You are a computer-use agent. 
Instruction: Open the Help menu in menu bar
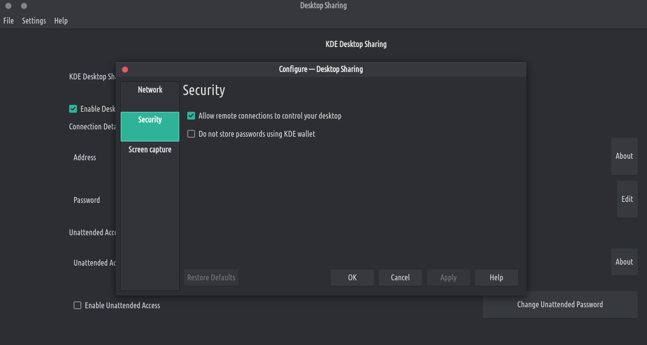click(61, 21)
